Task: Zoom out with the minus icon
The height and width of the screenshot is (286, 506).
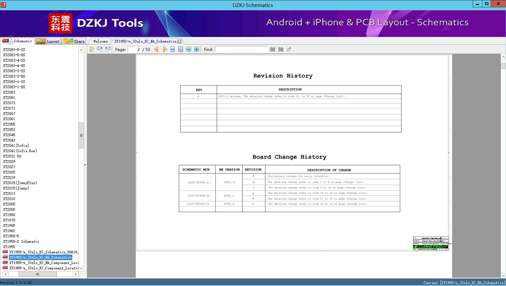Action: [189, 49]
